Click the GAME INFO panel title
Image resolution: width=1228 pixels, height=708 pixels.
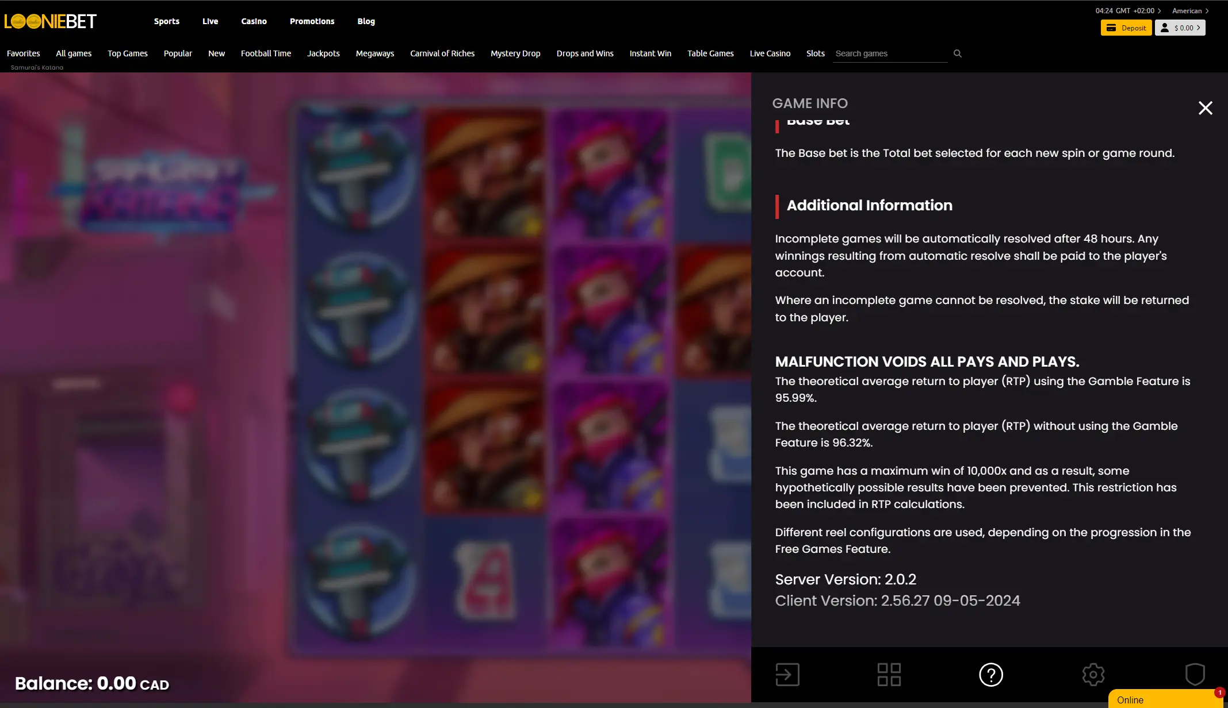tap(810, 103)
